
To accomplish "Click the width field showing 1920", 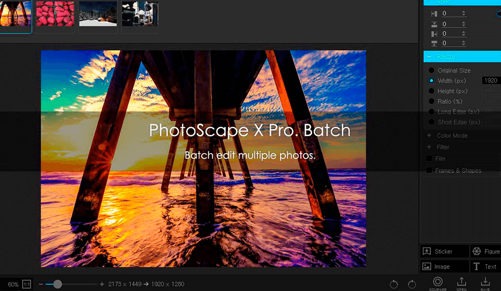I will click(491, 81).
